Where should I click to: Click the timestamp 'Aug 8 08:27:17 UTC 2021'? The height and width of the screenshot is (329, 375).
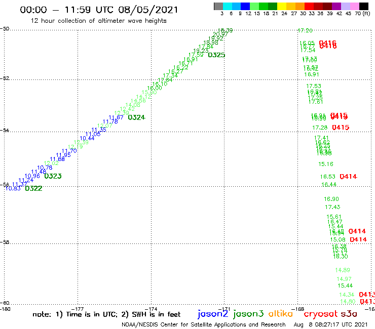pyautogui.click(x=330, y=324)
